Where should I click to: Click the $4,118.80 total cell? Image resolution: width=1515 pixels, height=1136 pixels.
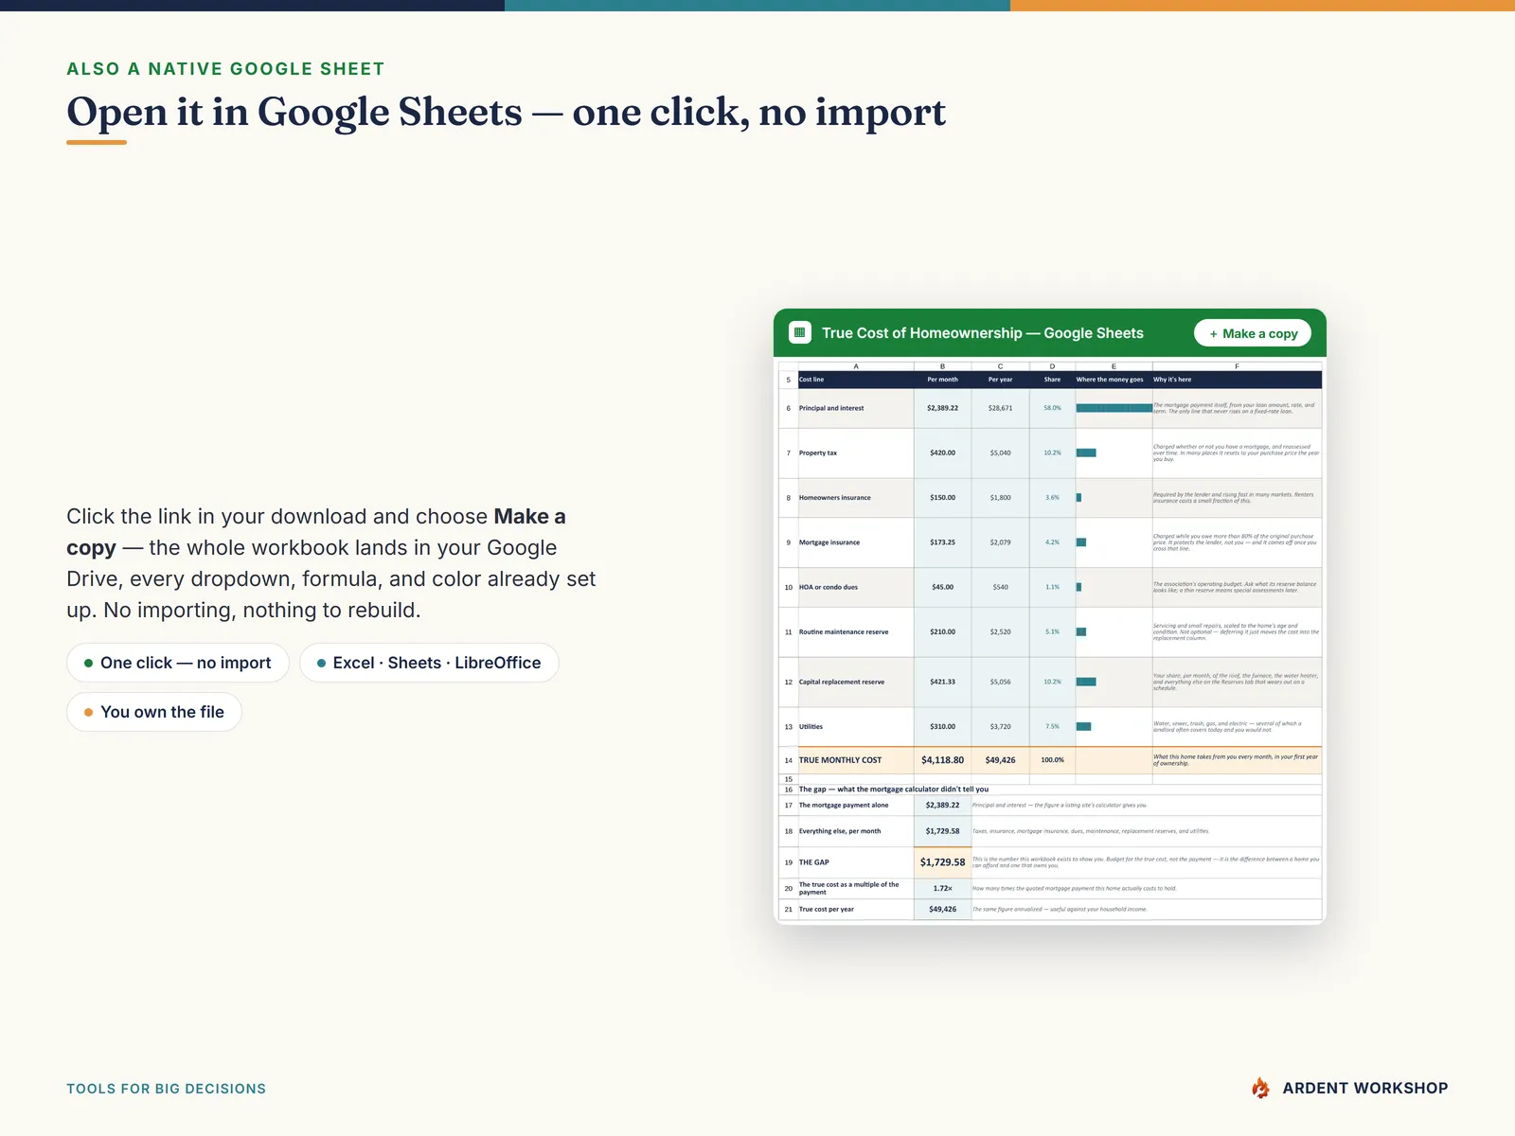coord(942,760)
